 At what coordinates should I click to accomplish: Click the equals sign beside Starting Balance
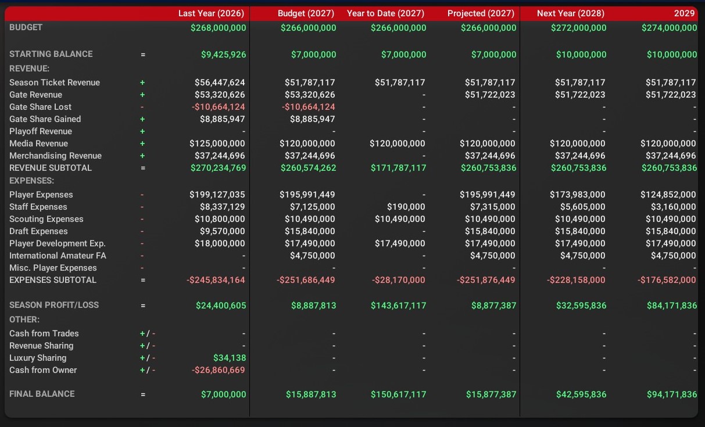[x=142, y=55]
